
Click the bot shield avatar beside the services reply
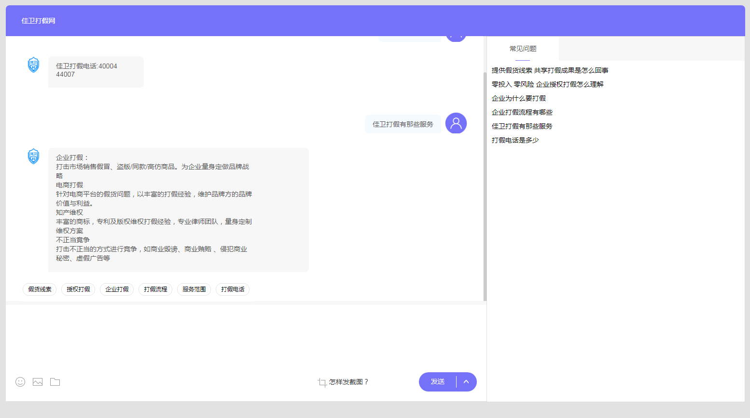[x=33, y=156]
